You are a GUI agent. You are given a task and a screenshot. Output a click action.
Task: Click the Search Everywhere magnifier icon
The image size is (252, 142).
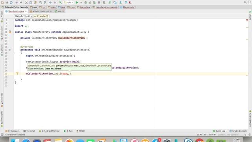point(245,2)
